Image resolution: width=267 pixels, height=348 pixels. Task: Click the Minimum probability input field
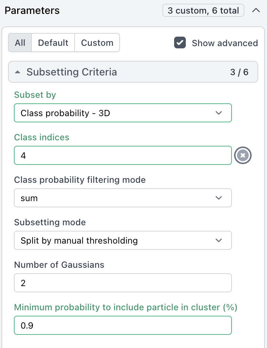point(123,325)
